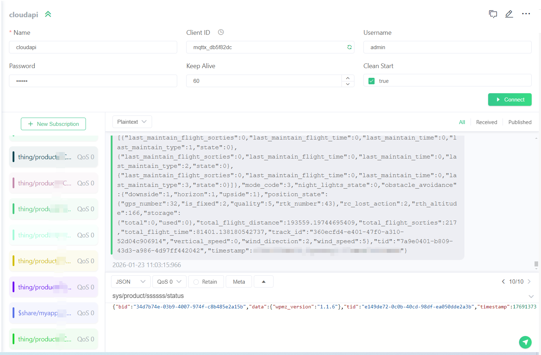Go to previous message history arrow
541x355 pixels.
coord(503,281)
